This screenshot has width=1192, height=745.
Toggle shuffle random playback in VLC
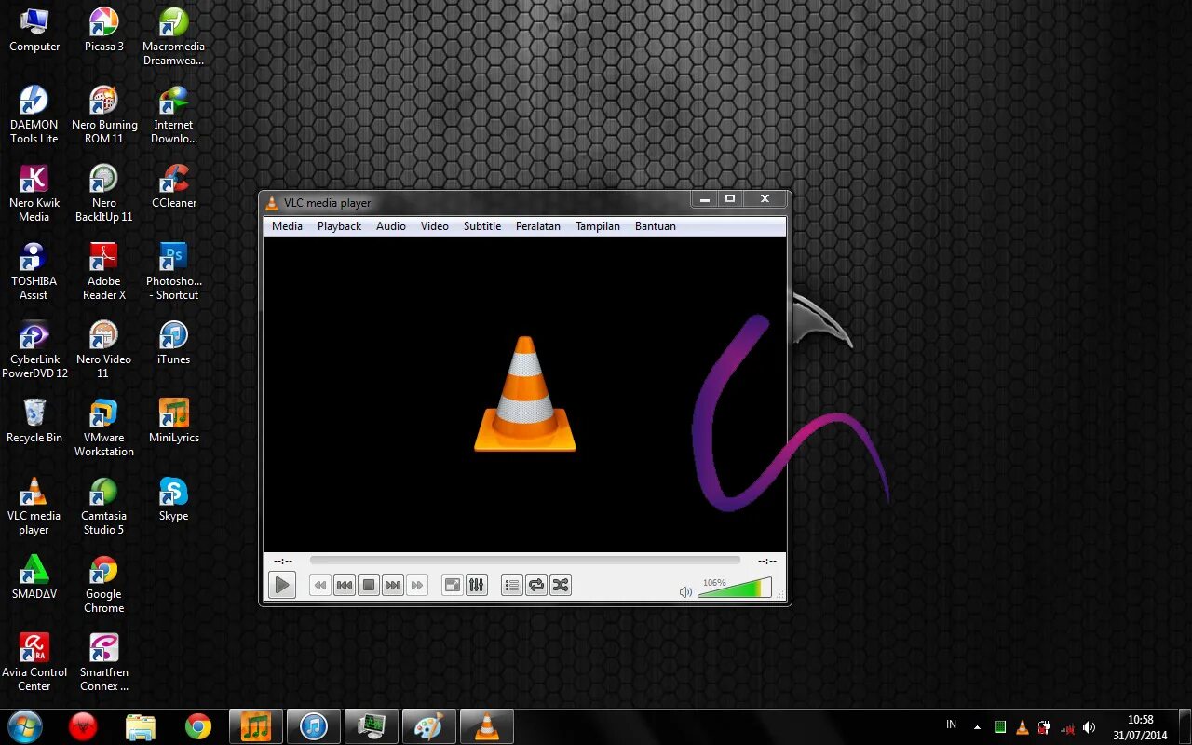point(560,585)
